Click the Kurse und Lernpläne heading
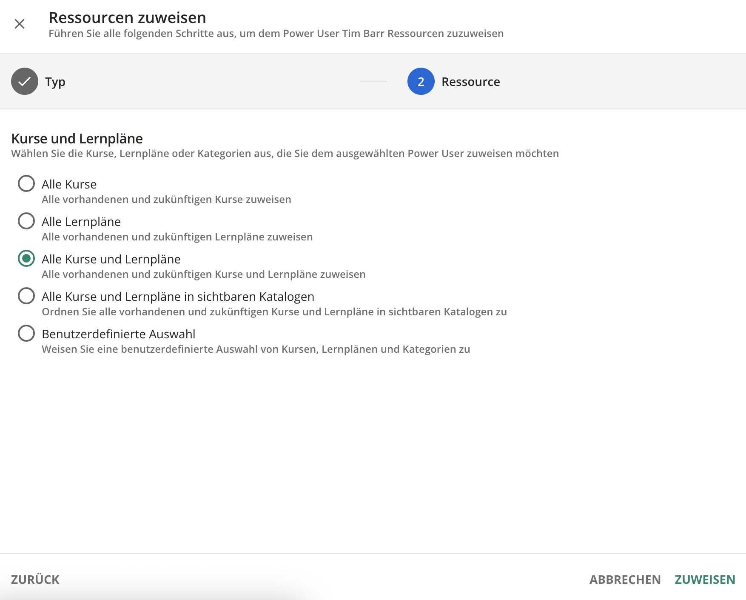Screen dimensions: 746x600 tap(77, 138)
